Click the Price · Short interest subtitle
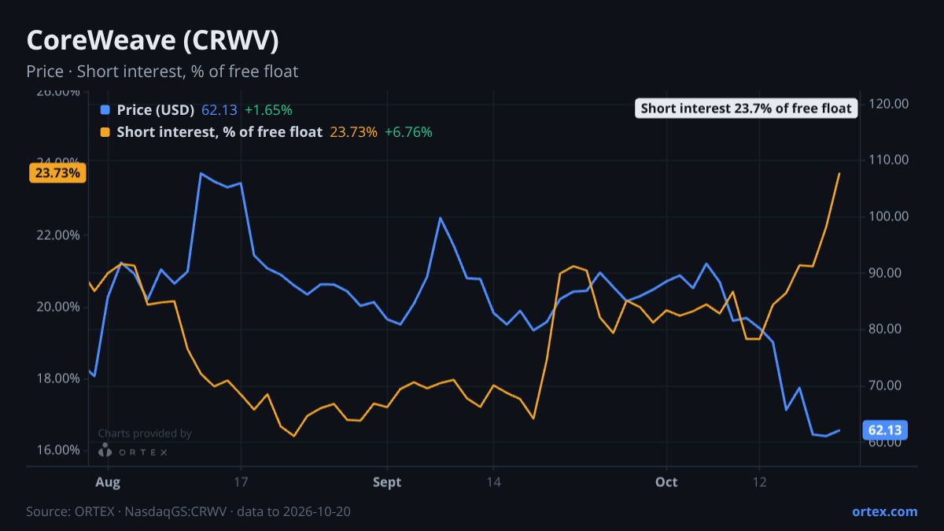This screenshot has height=531, width=944. coord(162,72)
